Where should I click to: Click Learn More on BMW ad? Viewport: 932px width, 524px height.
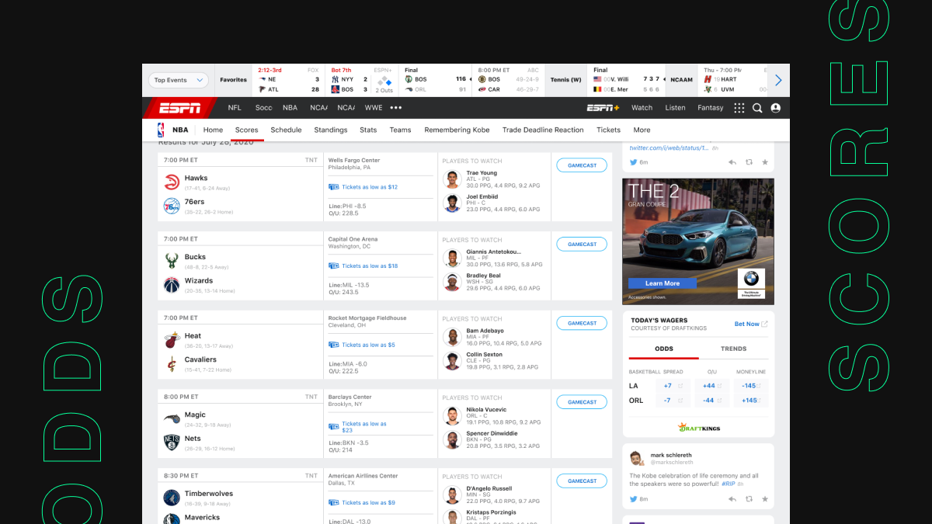click(x=662, y=283)
